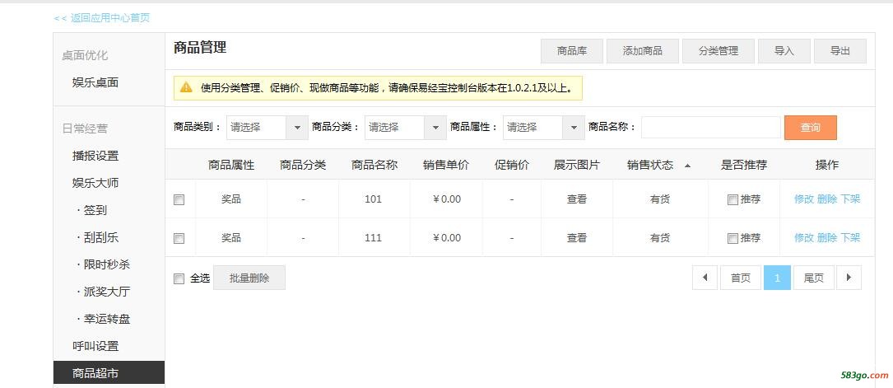Select page 1 in pagination
This screenshot has width=893, height=388.
tap(777, 278)
